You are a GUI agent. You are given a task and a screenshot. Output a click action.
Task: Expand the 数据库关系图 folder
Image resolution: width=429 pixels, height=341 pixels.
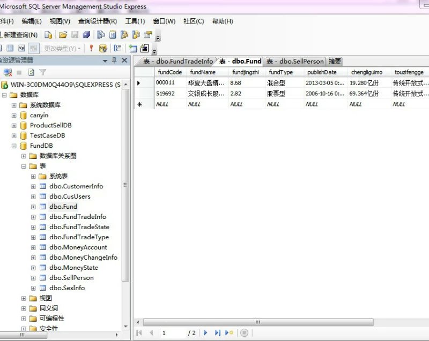click(24, 156)
